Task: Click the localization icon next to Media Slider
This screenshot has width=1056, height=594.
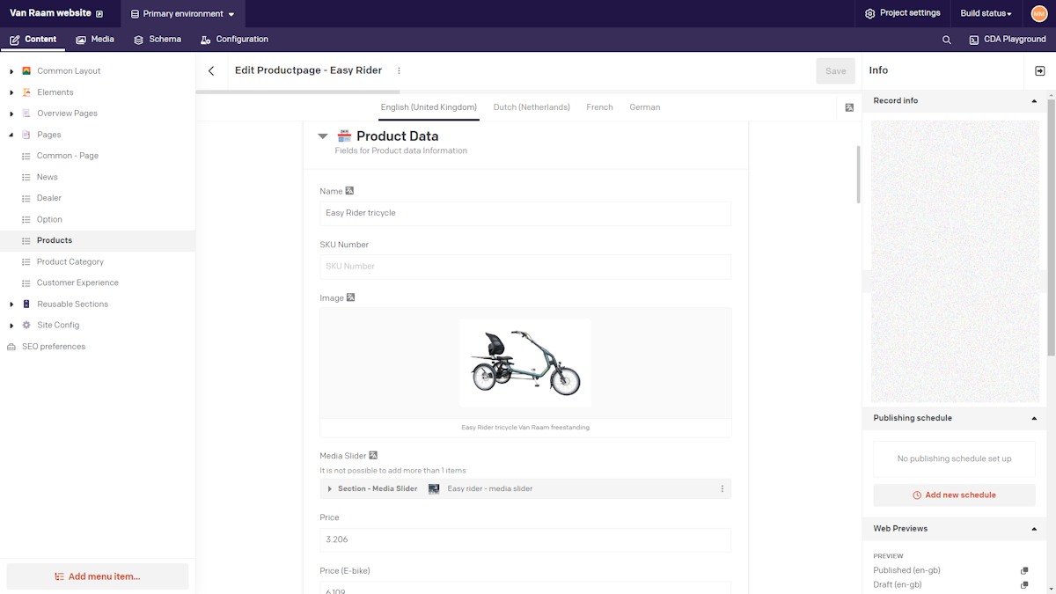Action: (x=373, y=456)
